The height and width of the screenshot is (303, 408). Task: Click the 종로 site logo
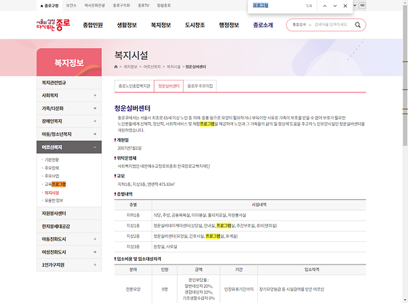53,25
